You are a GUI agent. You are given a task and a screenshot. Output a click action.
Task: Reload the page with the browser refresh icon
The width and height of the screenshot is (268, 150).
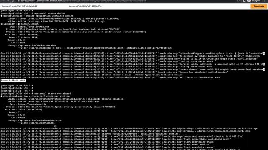13,1
